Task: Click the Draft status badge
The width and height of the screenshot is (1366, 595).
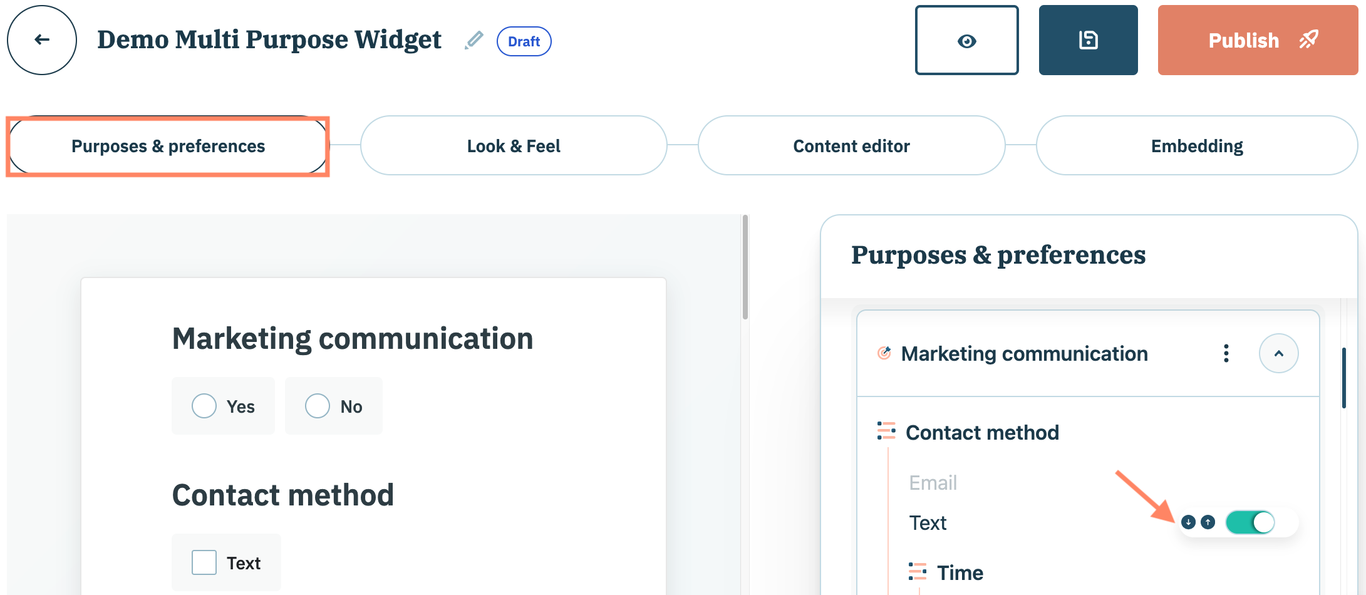Action: point(524,41)
